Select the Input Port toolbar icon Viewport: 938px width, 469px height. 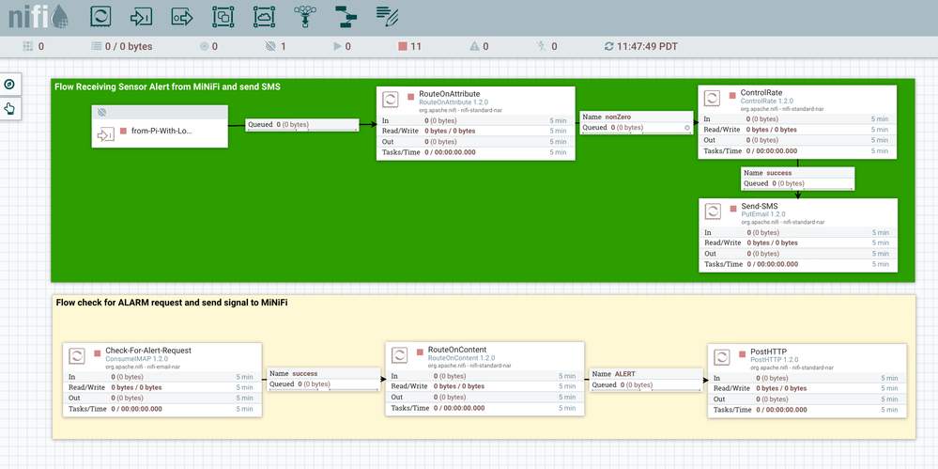pos(141,17)
